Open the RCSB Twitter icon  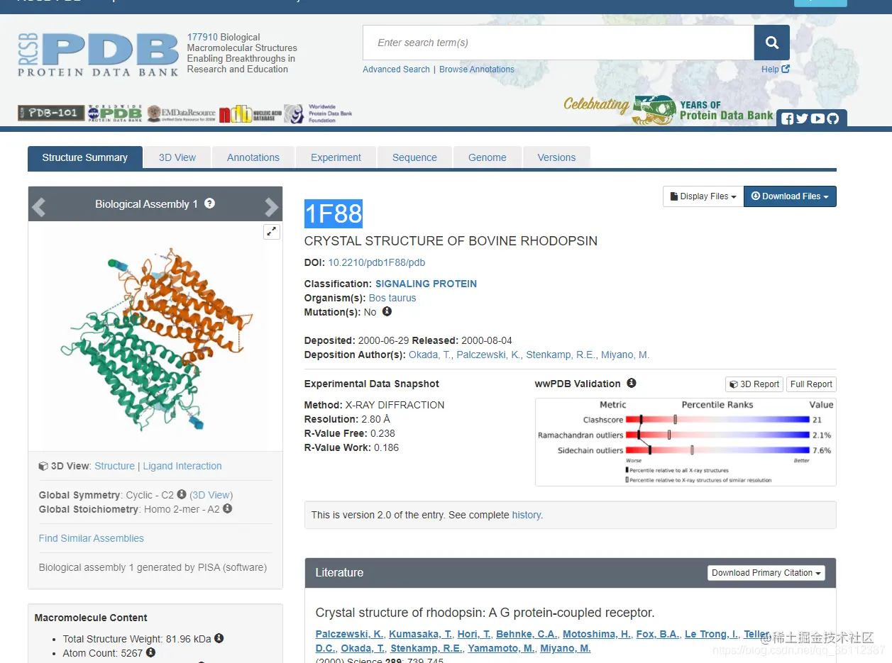click(x=802, y=118)
